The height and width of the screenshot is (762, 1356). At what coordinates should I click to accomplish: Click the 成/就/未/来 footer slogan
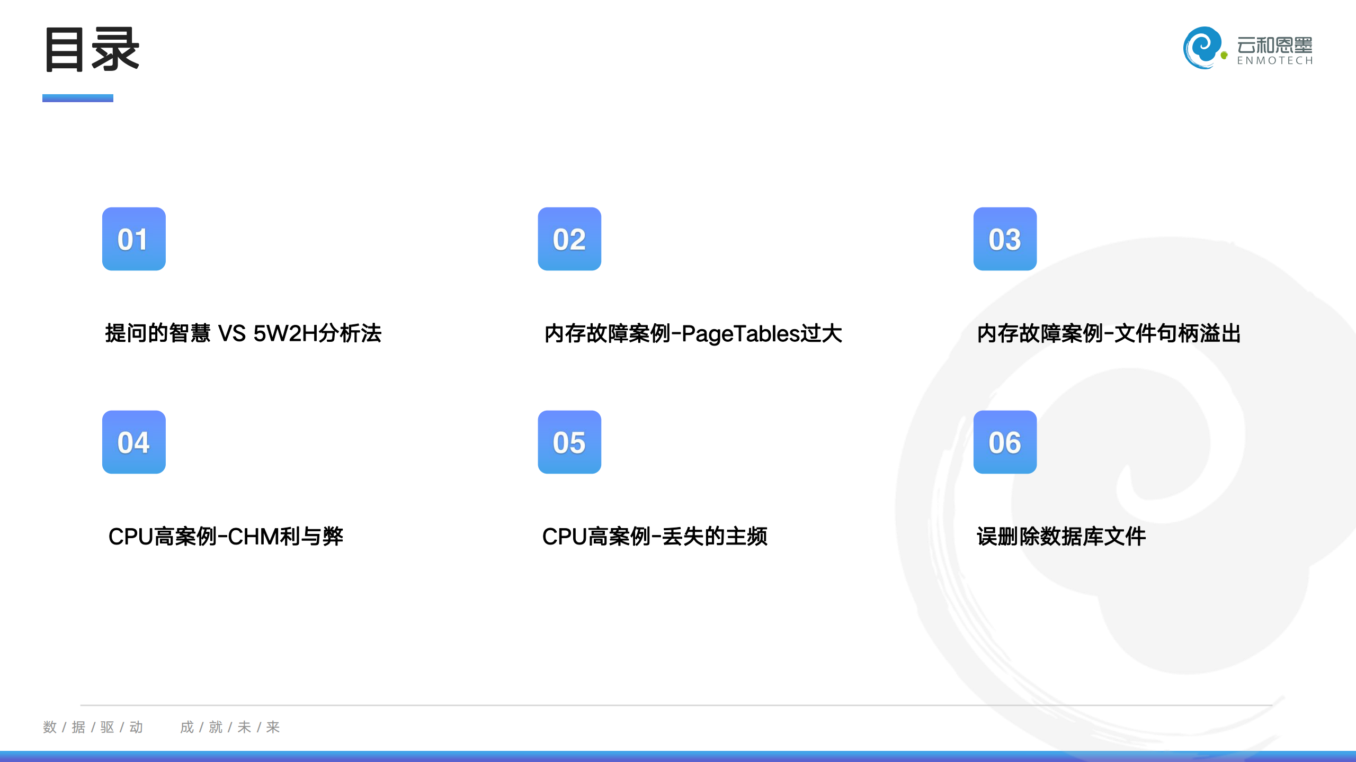[230, 727]
